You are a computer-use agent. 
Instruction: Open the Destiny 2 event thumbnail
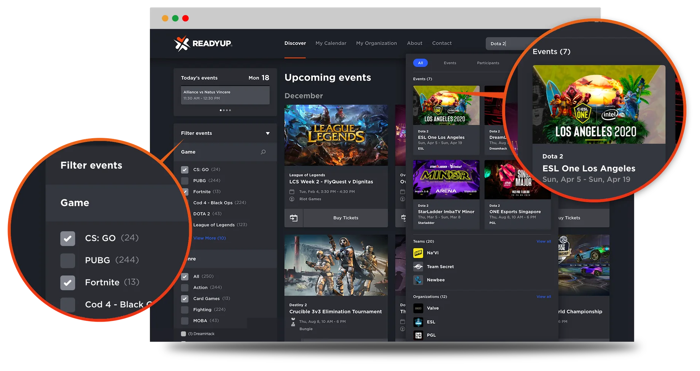click(336, 265)
